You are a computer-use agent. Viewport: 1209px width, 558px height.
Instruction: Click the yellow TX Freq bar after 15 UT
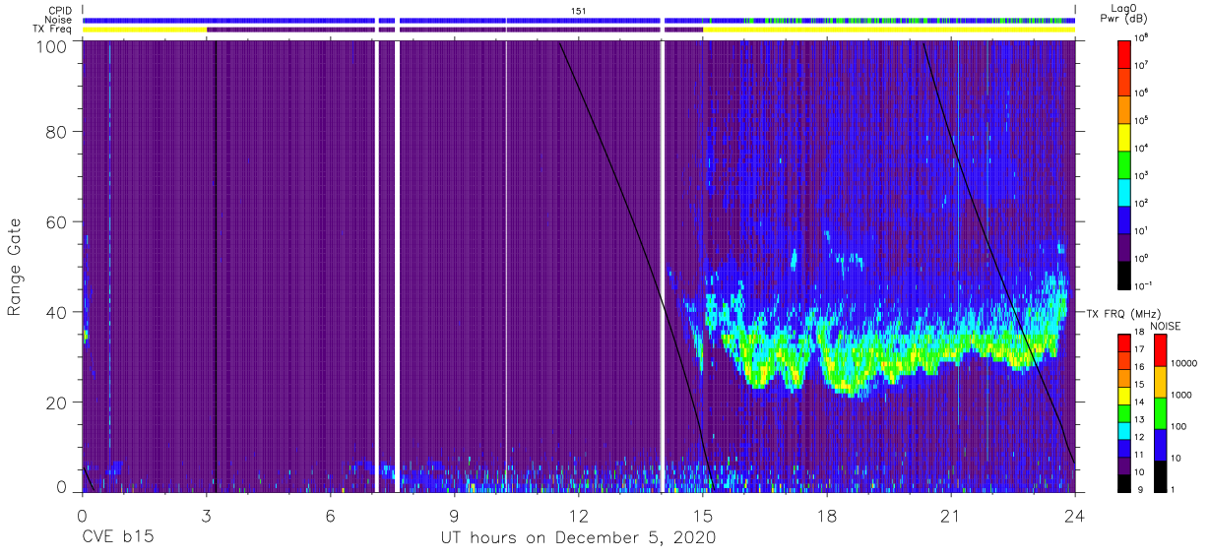[x=889, y=30]
